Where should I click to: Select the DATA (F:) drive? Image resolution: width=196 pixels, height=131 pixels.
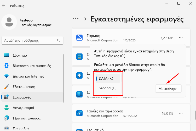coord(108,79)
